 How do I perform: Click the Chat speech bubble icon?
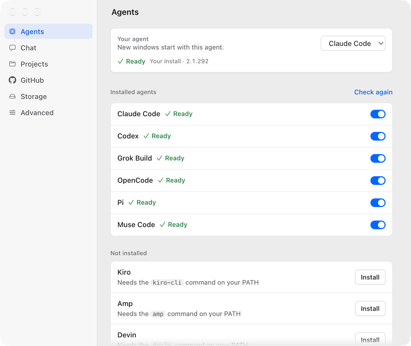click(x=12, y=48)
